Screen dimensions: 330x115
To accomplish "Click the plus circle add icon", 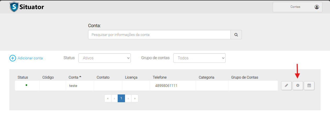I will (13, 58).
